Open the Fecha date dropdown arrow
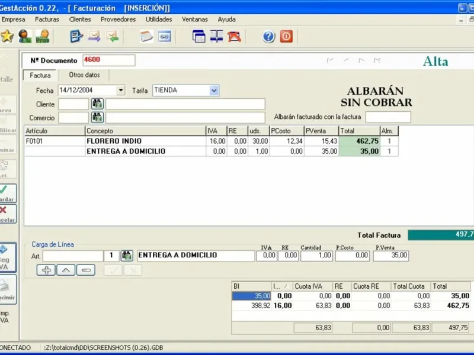Screen dimensions: 474x355 (x=121, y=90)
